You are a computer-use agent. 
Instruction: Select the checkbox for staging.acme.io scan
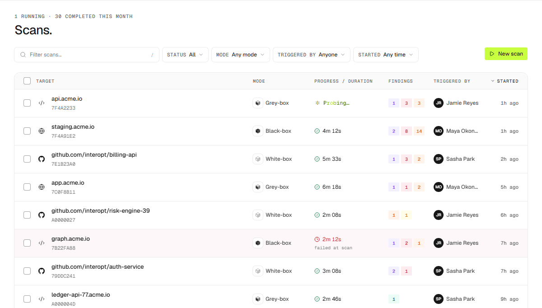[27, 131]
